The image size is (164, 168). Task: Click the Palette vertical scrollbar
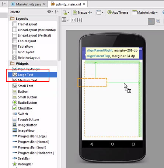(59, 38)
